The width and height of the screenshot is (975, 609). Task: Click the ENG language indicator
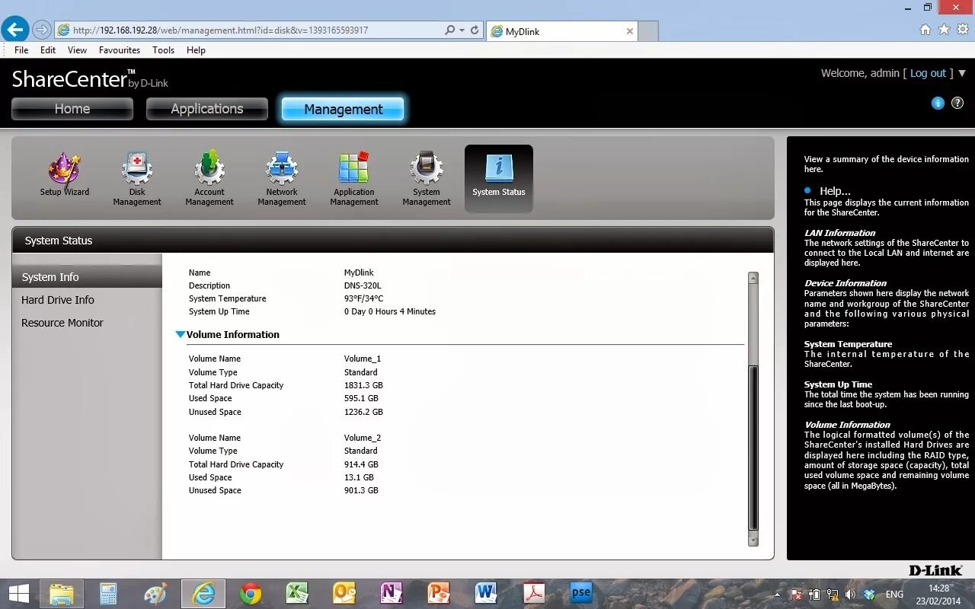pyautogui.click(x=894, y=595)
